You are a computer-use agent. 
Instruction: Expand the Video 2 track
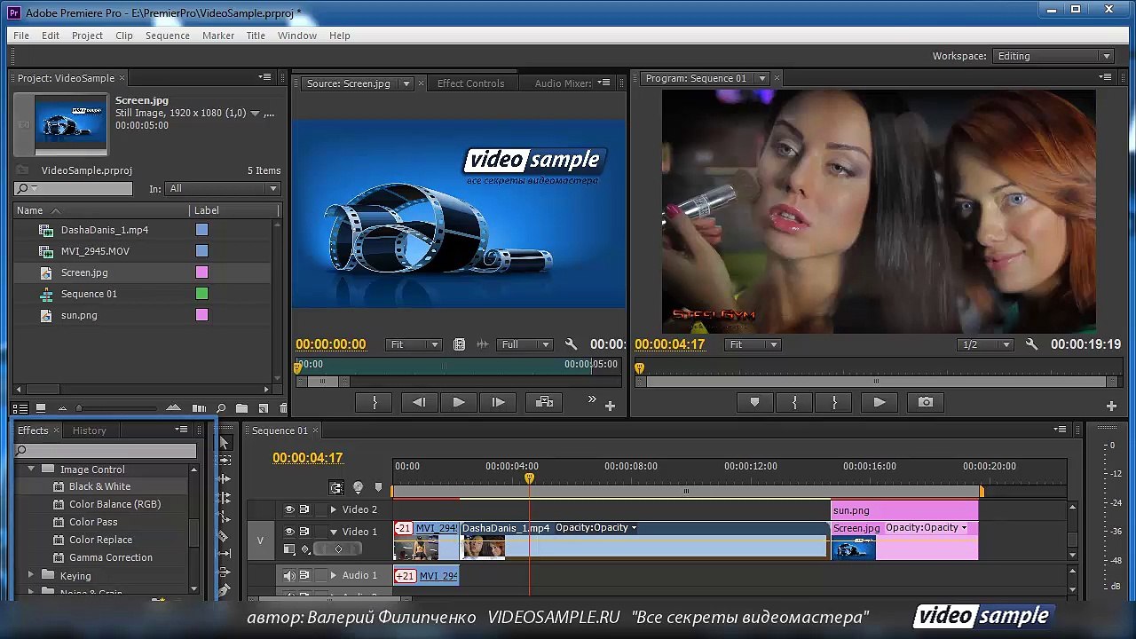click(334, 509)
